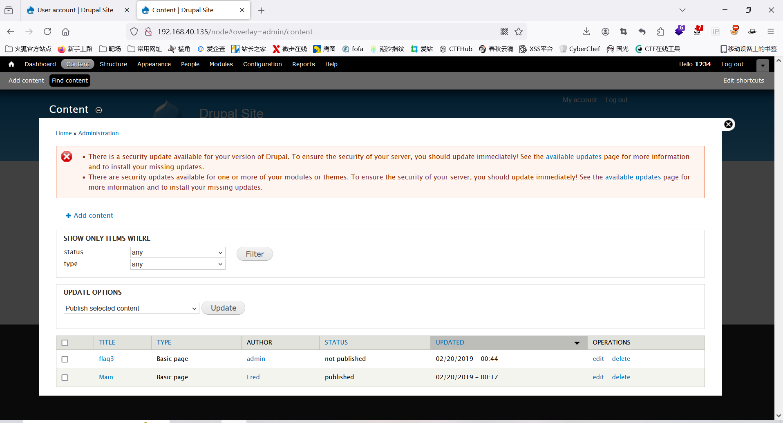Screen dimensions: 783x423
Task: Click the crop screenshot toolbar icon
Action: click(x=624, y=31)
